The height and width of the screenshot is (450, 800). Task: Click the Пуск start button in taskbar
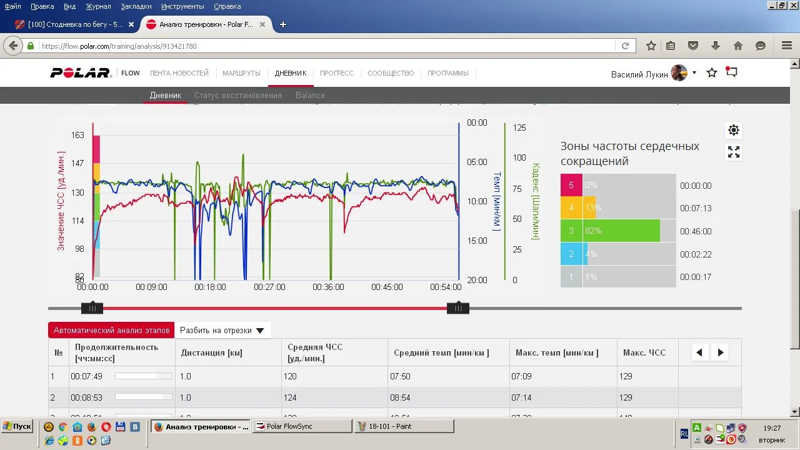pos(17,426)
